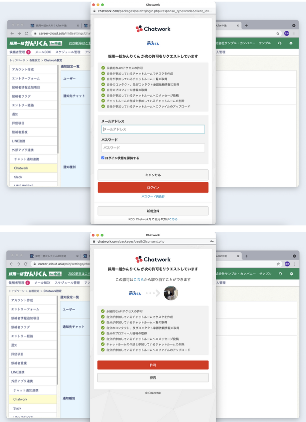Select 候補者フラグ in sidebar behind login popup
The width and height of the screenshot is (306, 422).
(x=33, y=96)
